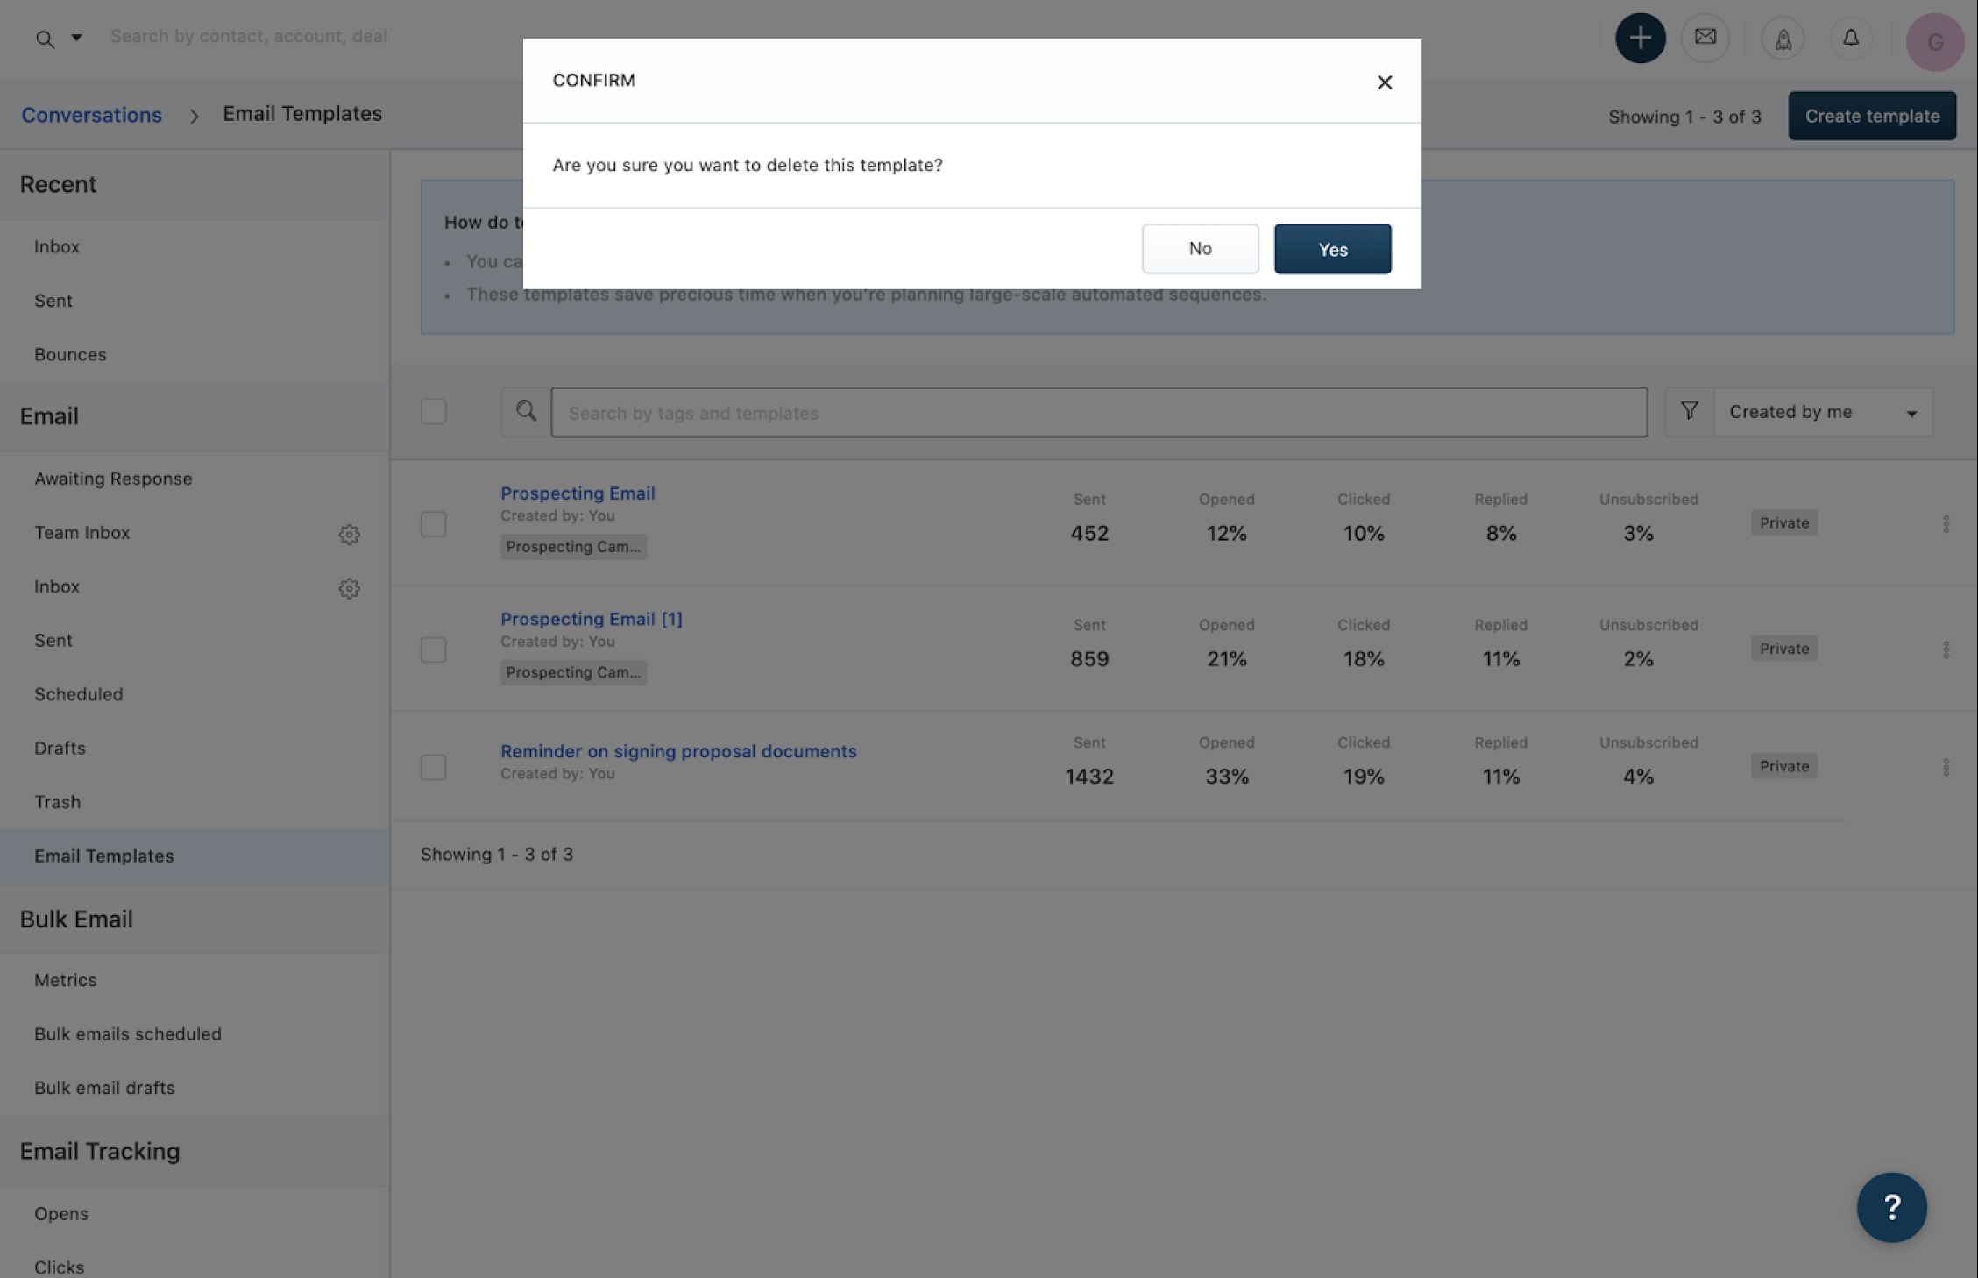Confirm deletion with the Yes button
Screen dimensions: 1978x1278
(x=1332, y=249)
